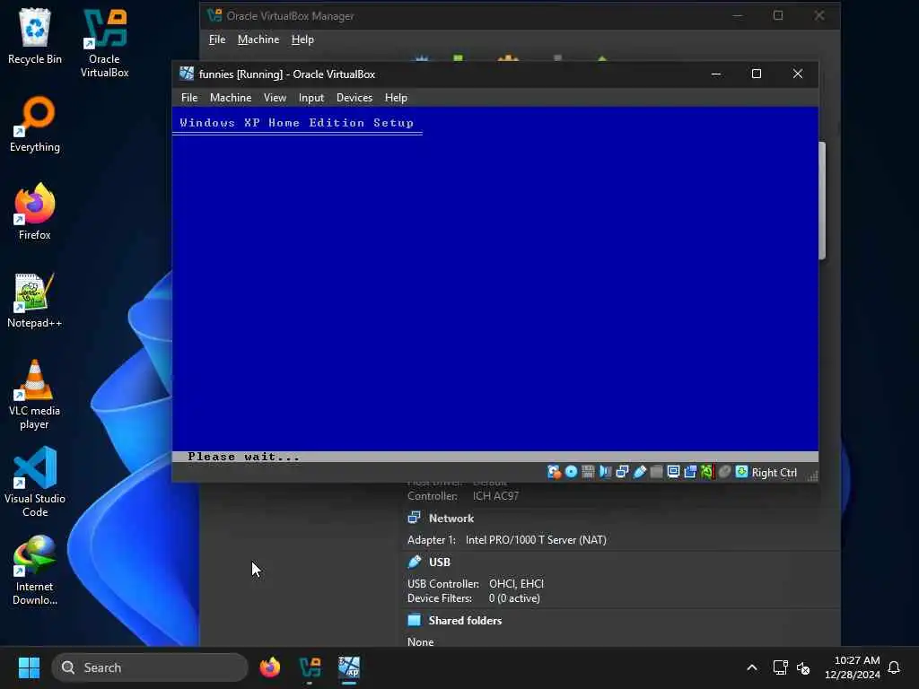The width and height of the screenshot is (919, 689).
Task: Click the shared folders status icon
Action: [x=656, y=472]
